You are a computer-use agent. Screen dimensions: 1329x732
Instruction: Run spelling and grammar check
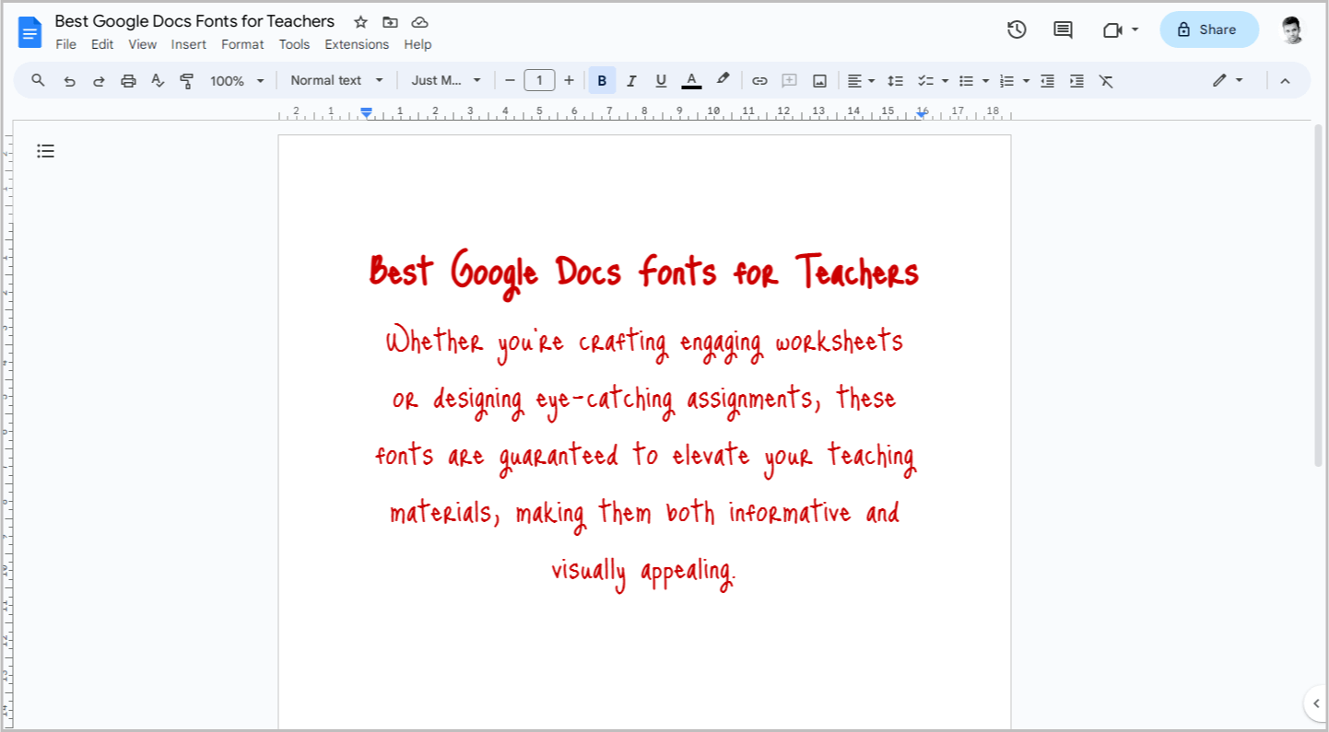click(x=158, y=81)
